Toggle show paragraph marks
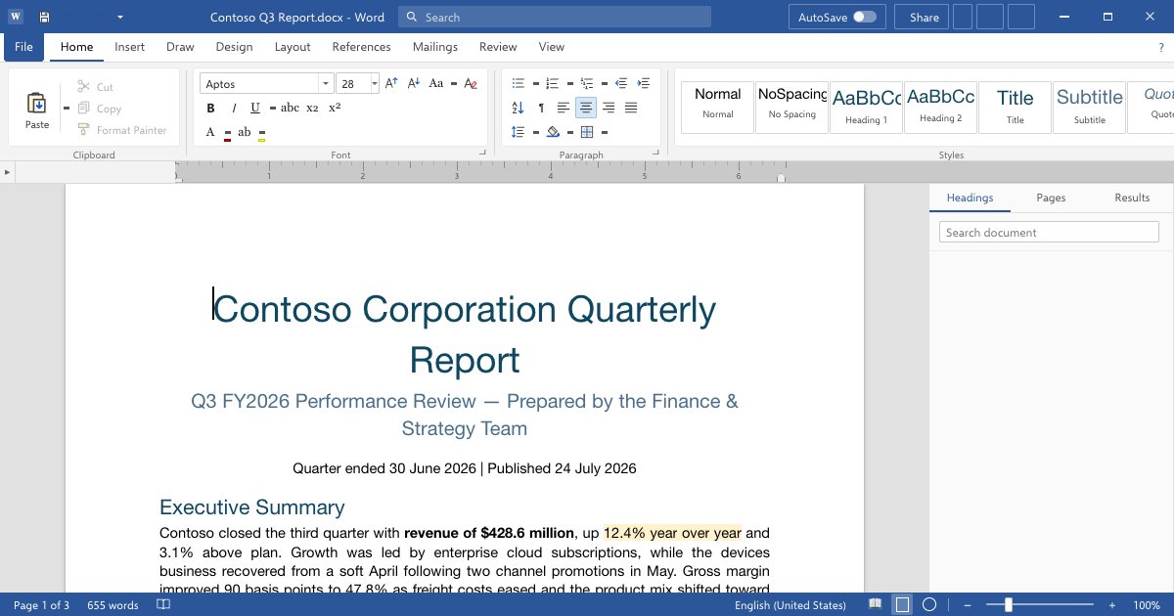The width and height of the screenshot is (1174, 616). point(541,108)
